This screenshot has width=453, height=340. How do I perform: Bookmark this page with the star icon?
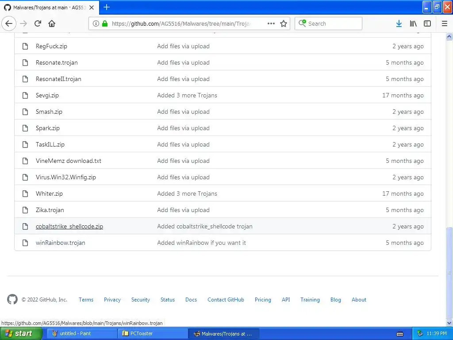284,23
